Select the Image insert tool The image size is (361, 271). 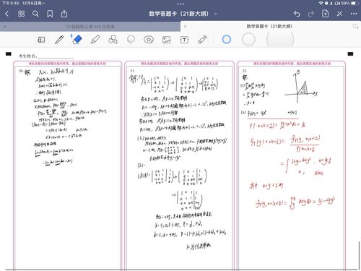[x=167, y=40]
